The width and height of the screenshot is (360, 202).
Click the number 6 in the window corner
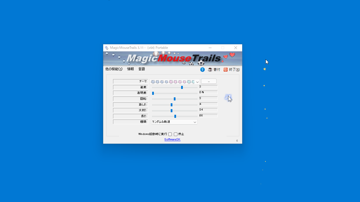(x=237, y=141)
